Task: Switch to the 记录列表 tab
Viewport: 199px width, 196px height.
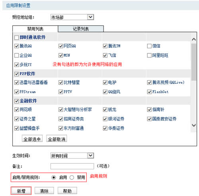Action: tap(81, 29)
